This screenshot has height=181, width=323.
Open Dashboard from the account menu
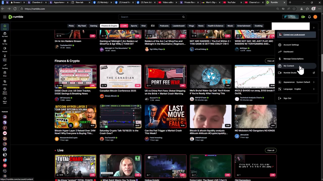(x=297, y=52)
